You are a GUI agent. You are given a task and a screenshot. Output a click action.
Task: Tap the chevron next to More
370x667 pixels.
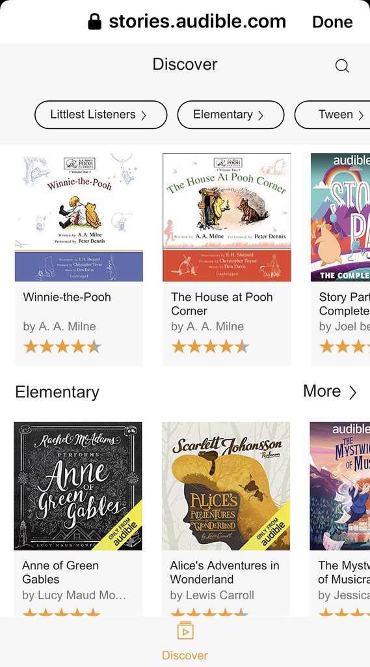(352, 392)
